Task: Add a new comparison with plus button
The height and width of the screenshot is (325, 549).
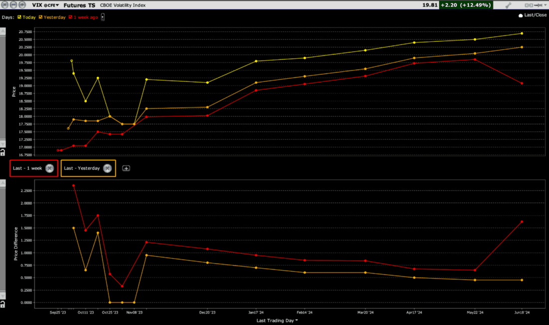Action: [x=126, y=168]
